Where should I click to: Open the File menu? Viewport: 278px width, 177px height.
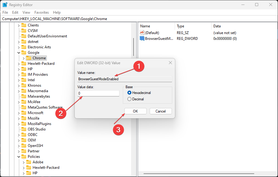(5, 12)
